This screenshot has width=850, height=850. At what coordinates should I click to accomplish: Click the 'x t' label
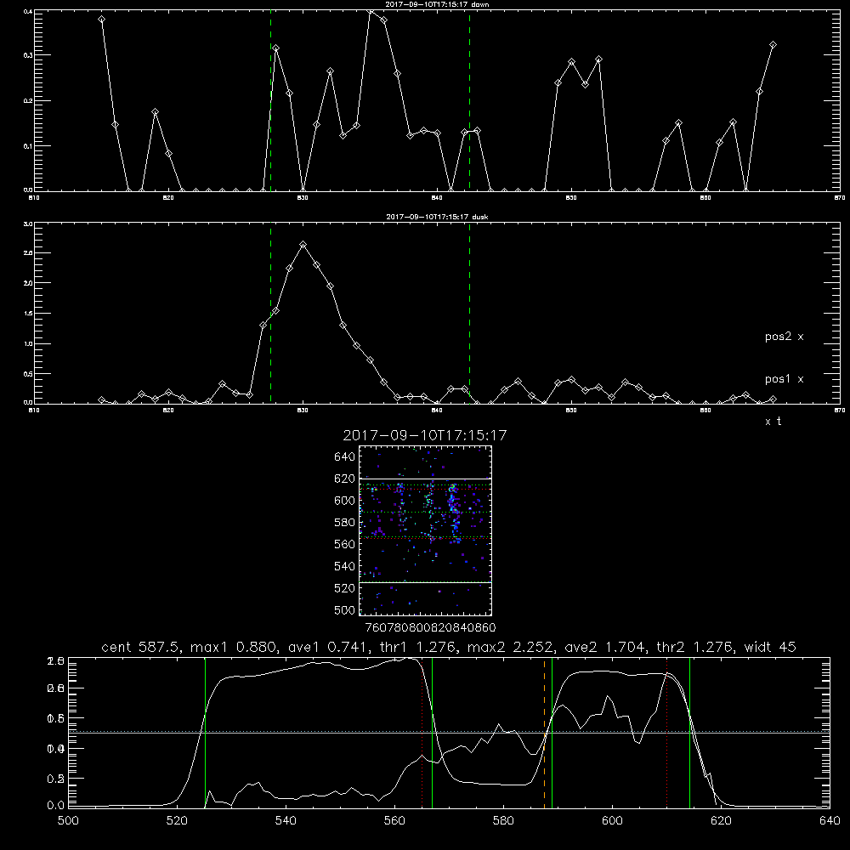coord(773,422)
